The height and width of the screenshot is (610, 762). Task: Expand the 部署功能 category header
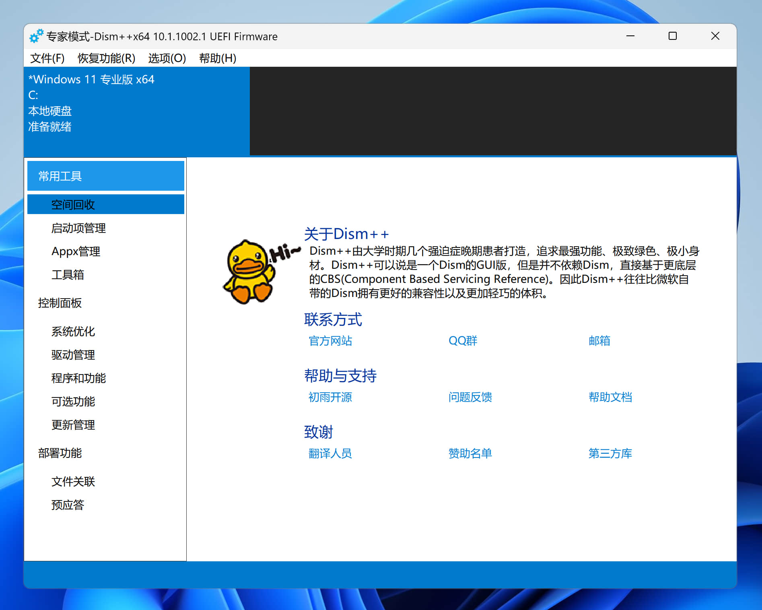(x=60, y=453)
